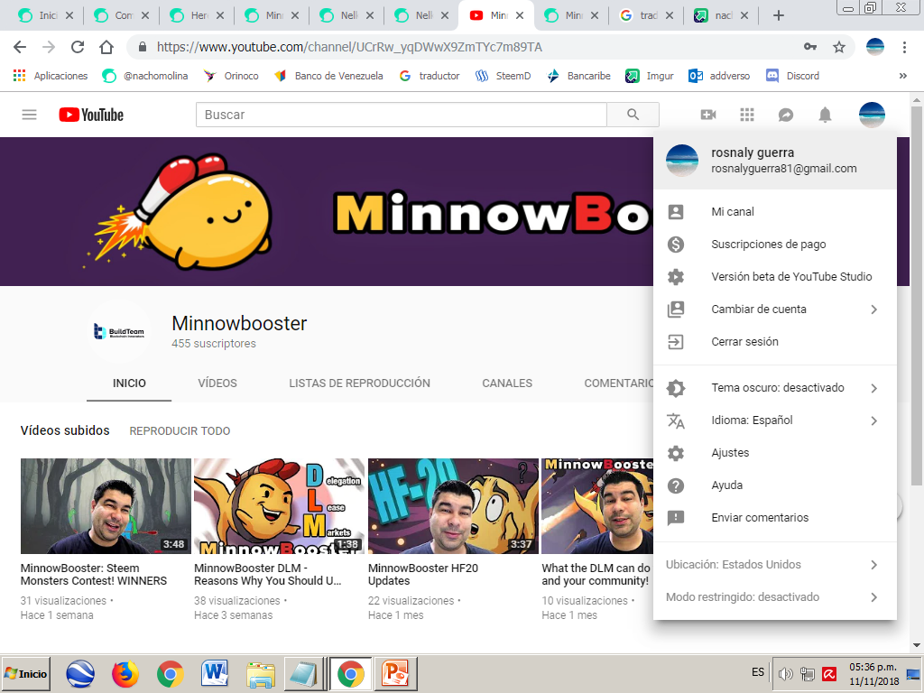The height and width of the screenshot is (693, 924).
Task: Expand Tema oscuro options
Action: pyautogui.click(x=873, y=388)
